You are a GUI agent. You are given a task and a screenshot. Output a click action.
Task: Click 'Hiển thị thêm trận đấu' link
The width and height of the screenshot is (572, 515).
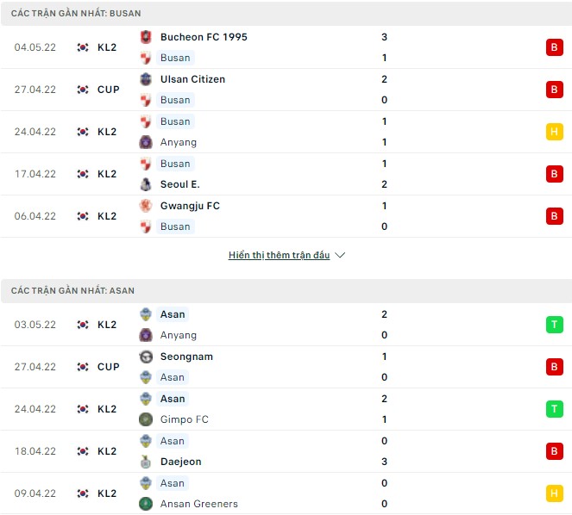(279, 256)
